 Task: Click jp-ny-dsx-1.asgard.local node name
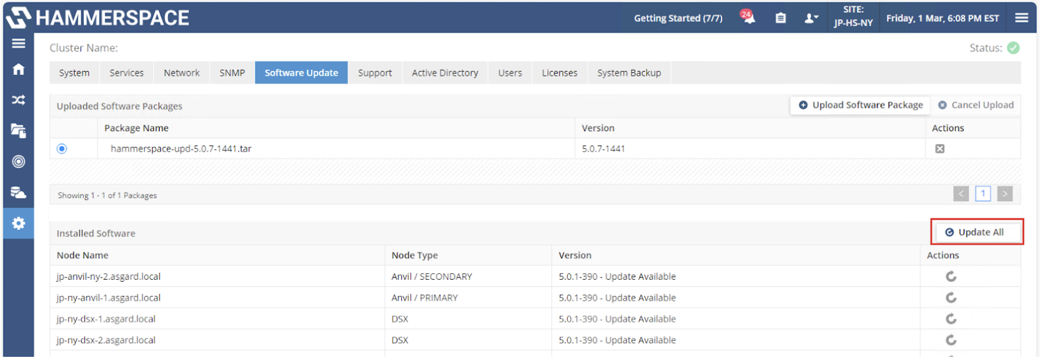pos(106,319)
